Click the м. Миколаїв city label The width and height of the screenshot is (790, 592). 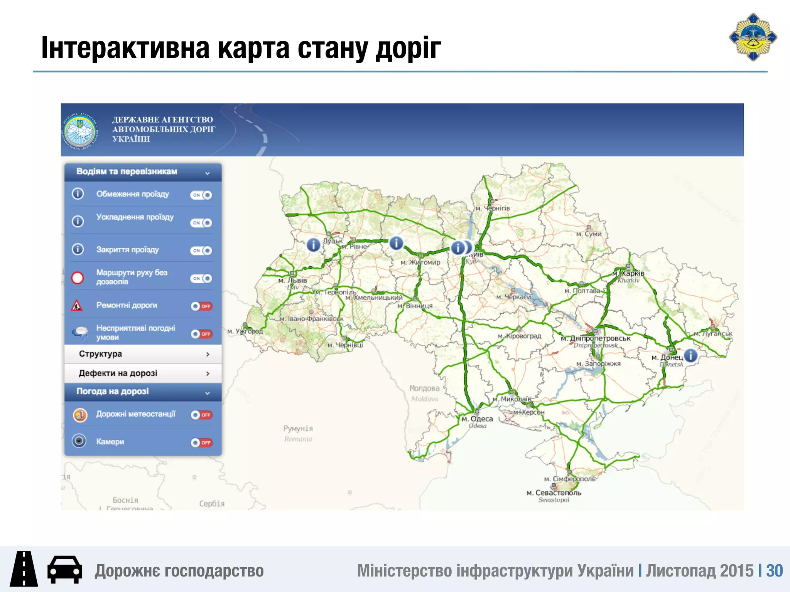click(512, 399)
